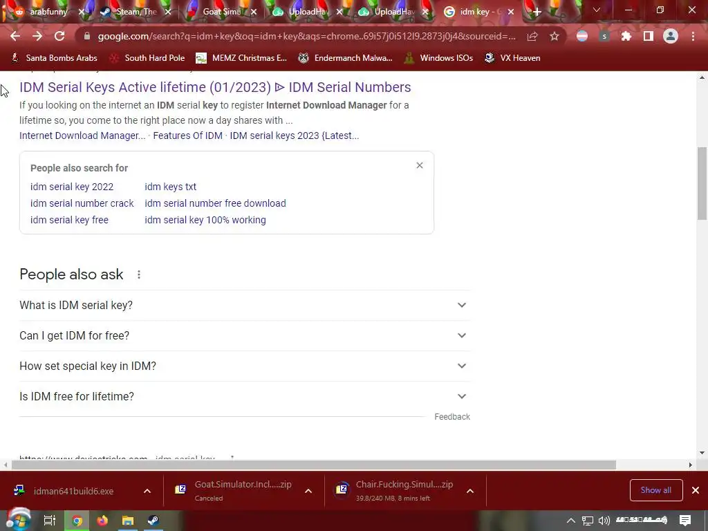Search for idm serial number free download
Image resolution: width=708 pixels, height=531 pixels.
215,203
